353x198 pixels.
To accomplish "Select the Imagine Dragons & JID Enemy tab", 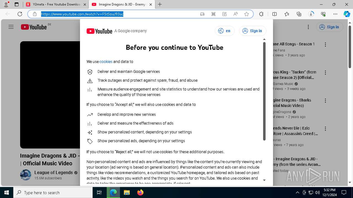I will pyautogui.click(x=122, y=4).
